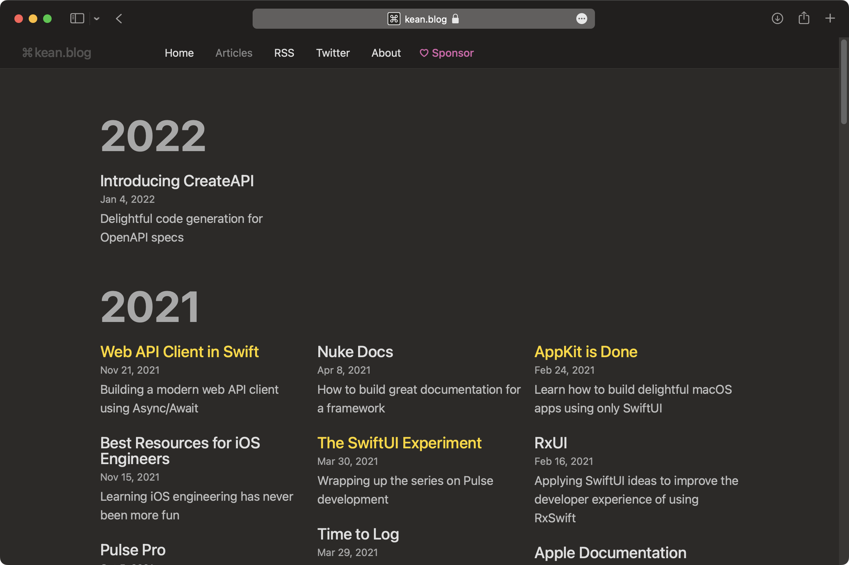Viewport: 849px width, 565px height.
Task: Click the 2022 year heading
Action: pyautogui.click(x=153, y=136)
